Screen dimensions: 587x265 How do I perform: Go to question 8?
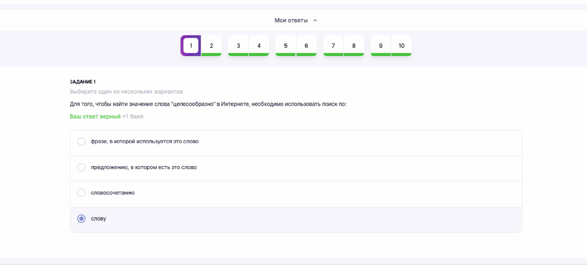pos(354,46)
